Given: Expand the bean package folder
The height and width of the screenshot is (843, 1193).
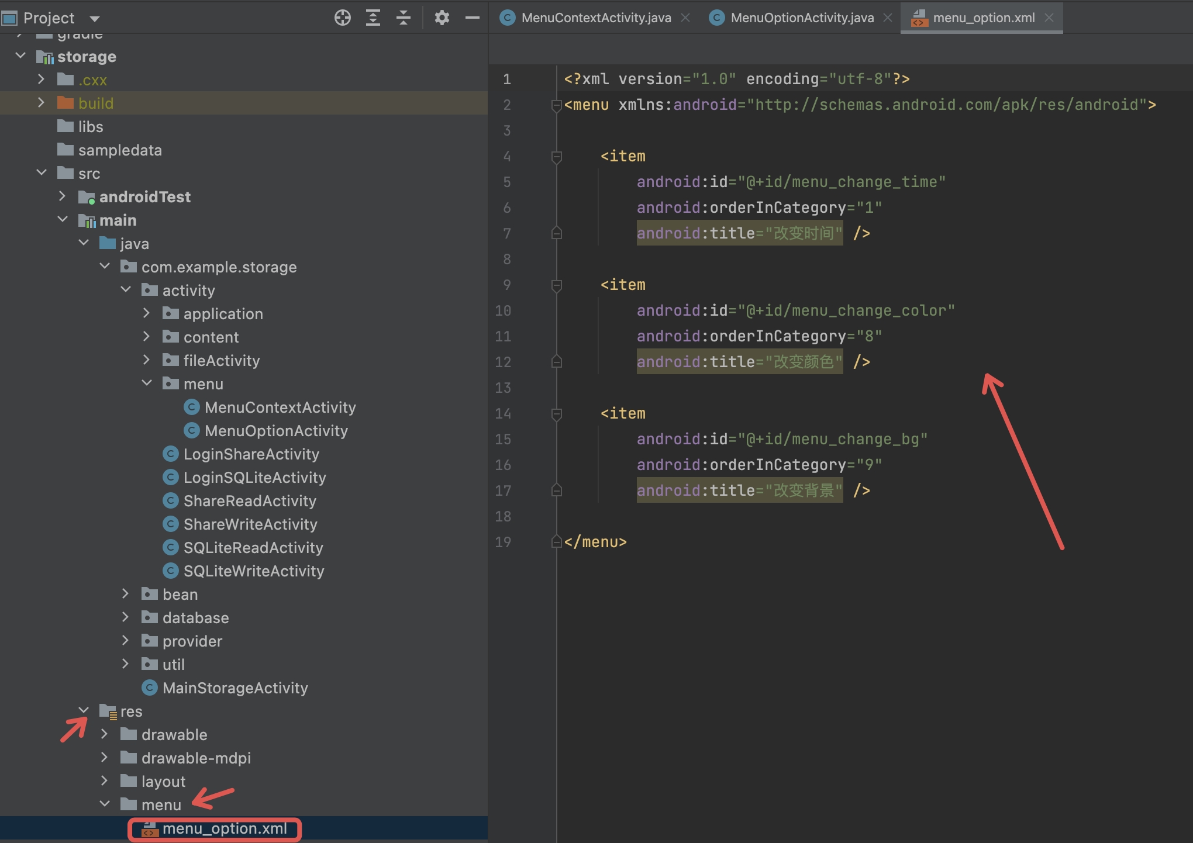Looking at the screenshot, I should click(x=125, y=594).
